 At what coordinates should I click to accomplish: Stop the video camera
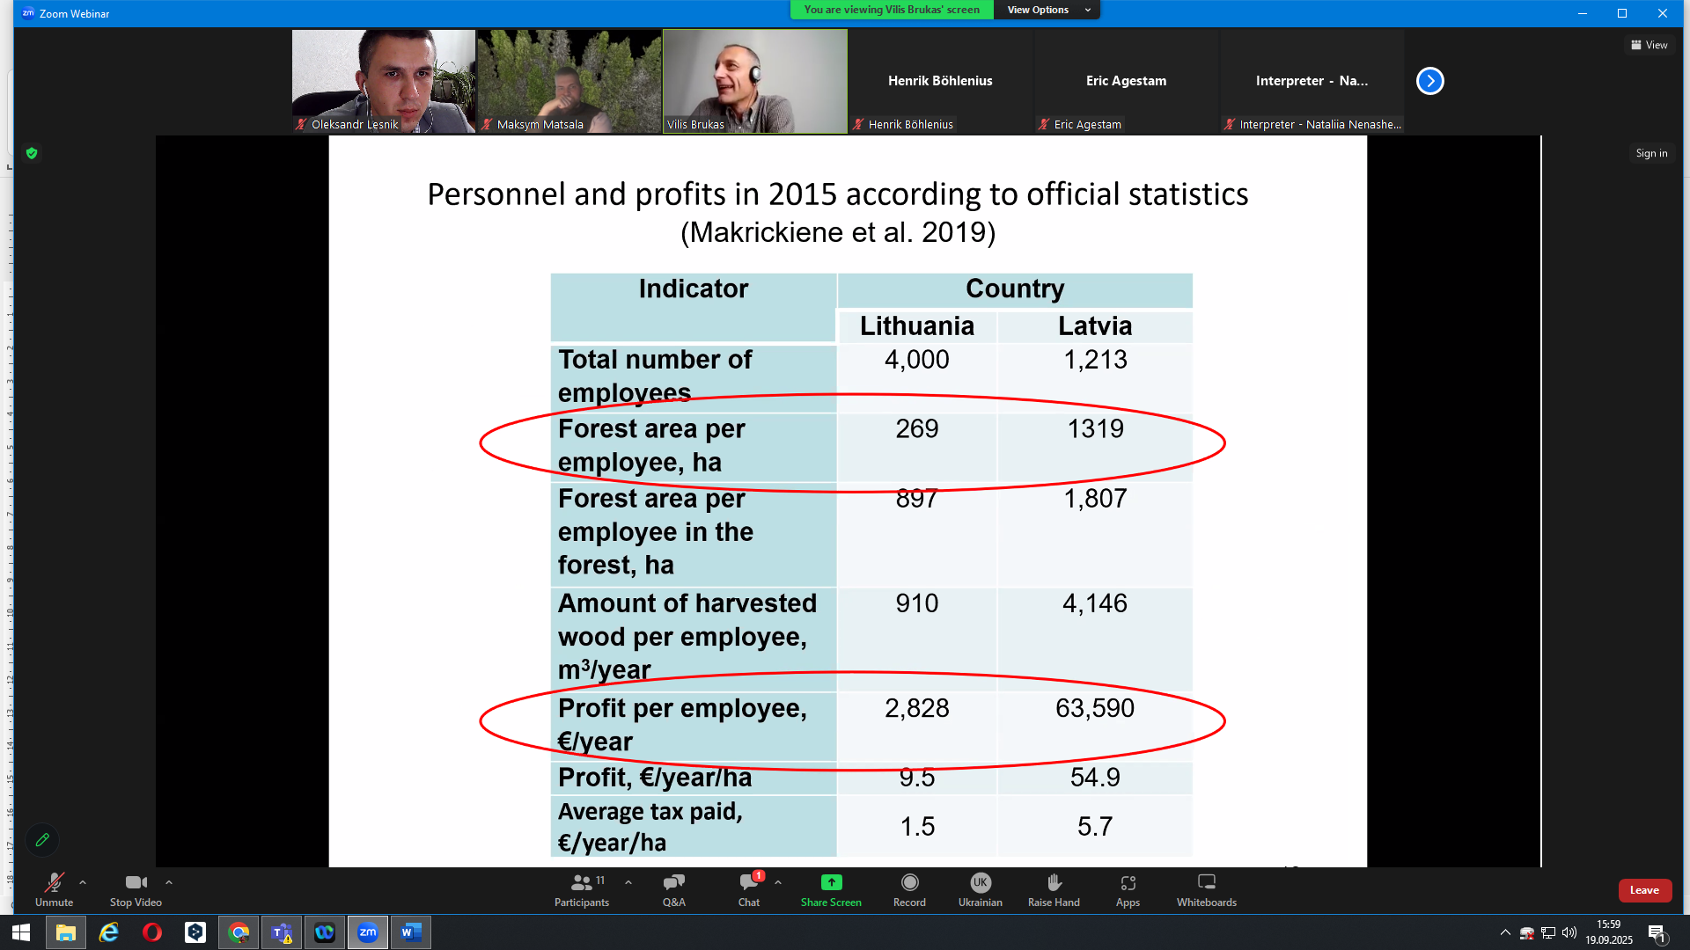coord(136,889)
